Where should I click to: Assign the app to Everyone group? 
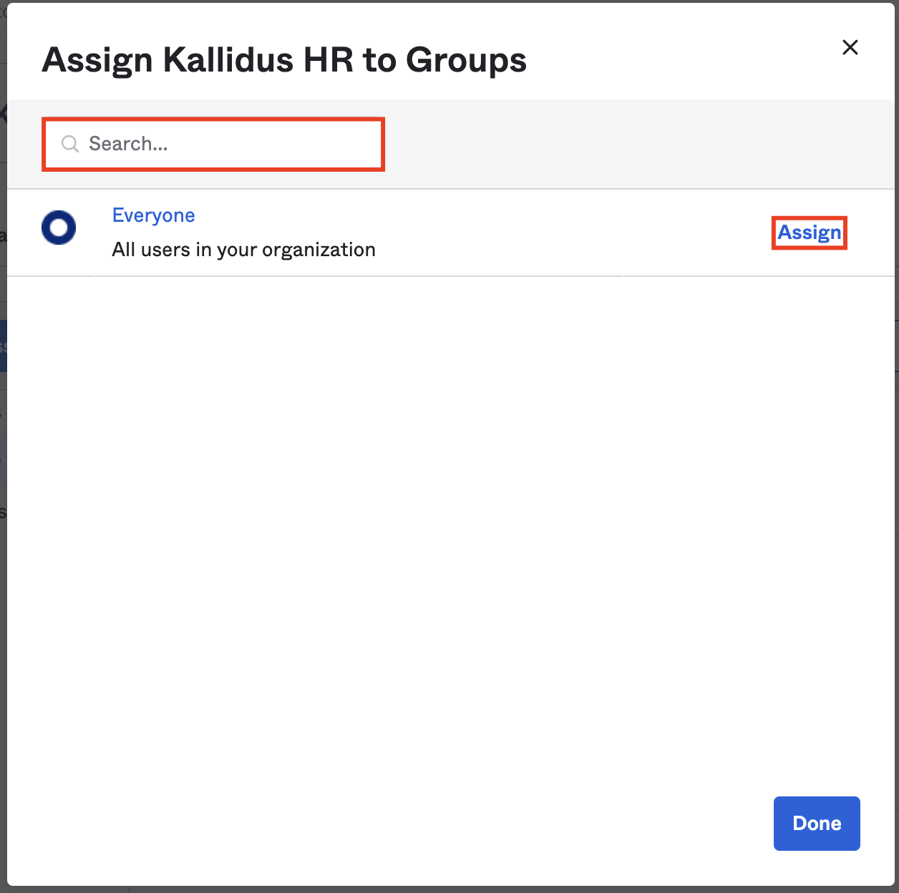click(809, 233)
